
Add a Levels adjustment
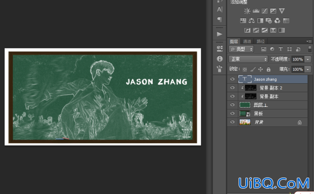tap(256, 11)
